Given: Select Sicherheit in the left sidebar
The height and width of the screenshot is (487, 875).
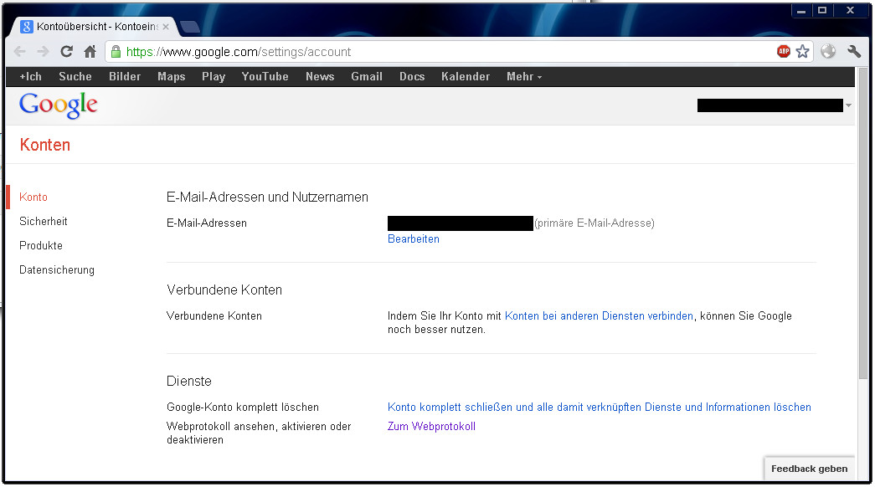Looking at the screenshot, I should pyautogui.click(x=43, y=222).
